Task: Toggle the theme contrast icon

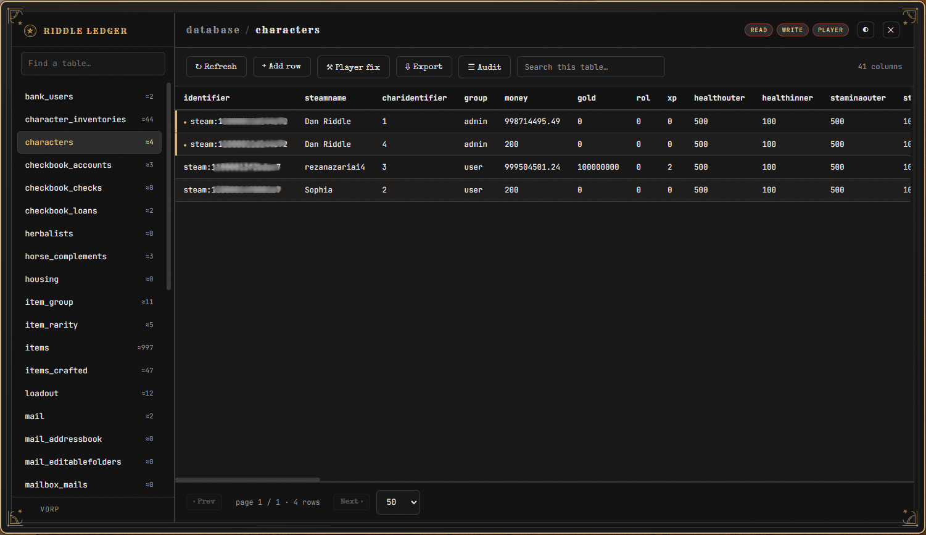Action: point(866,30)
